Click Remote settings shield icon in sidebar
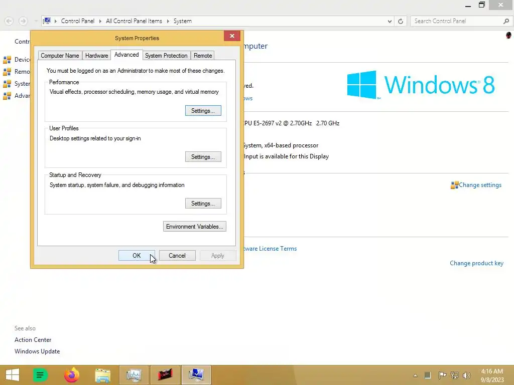 click(x=7, y=72)
